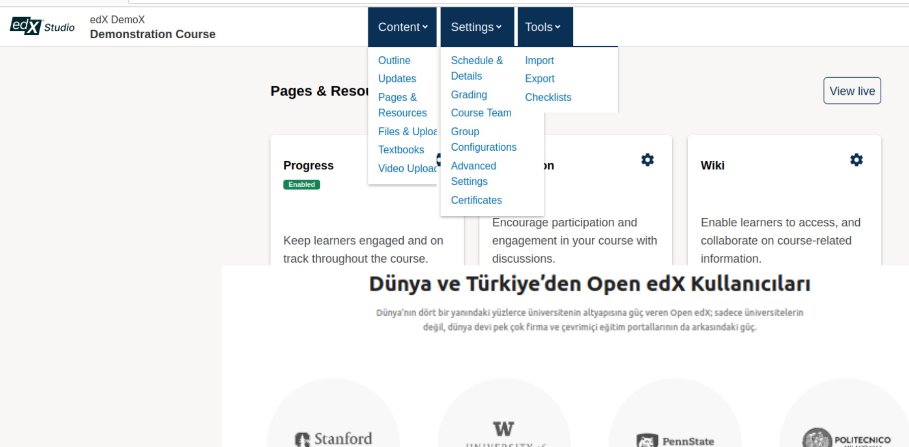Open Outline from the Content menu
Viewport: 909px width, 447px height.
[x=394, y=60]
